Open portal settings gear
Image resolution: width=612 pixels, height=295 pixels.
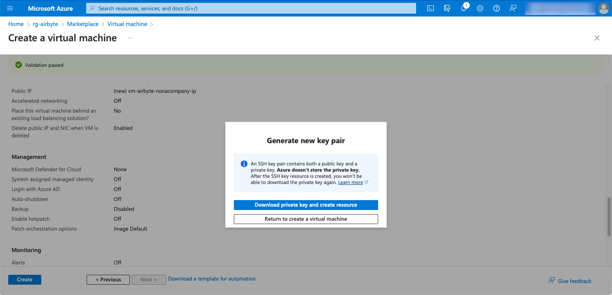(480, 8)
